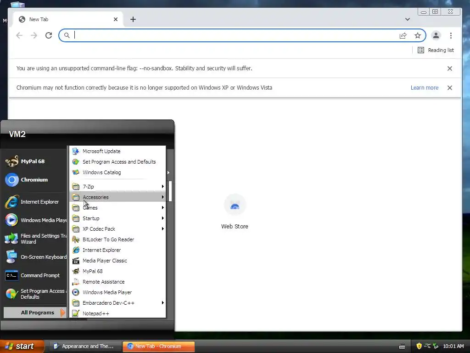The width and height of the screenshot is (470, 353).
Task: Dismiss the no-sandbox warning bar
Action: (450, 68)
